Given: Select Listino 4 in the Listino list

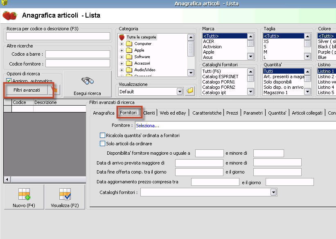Looking at the screenshot, I should (x=326, y=87).
